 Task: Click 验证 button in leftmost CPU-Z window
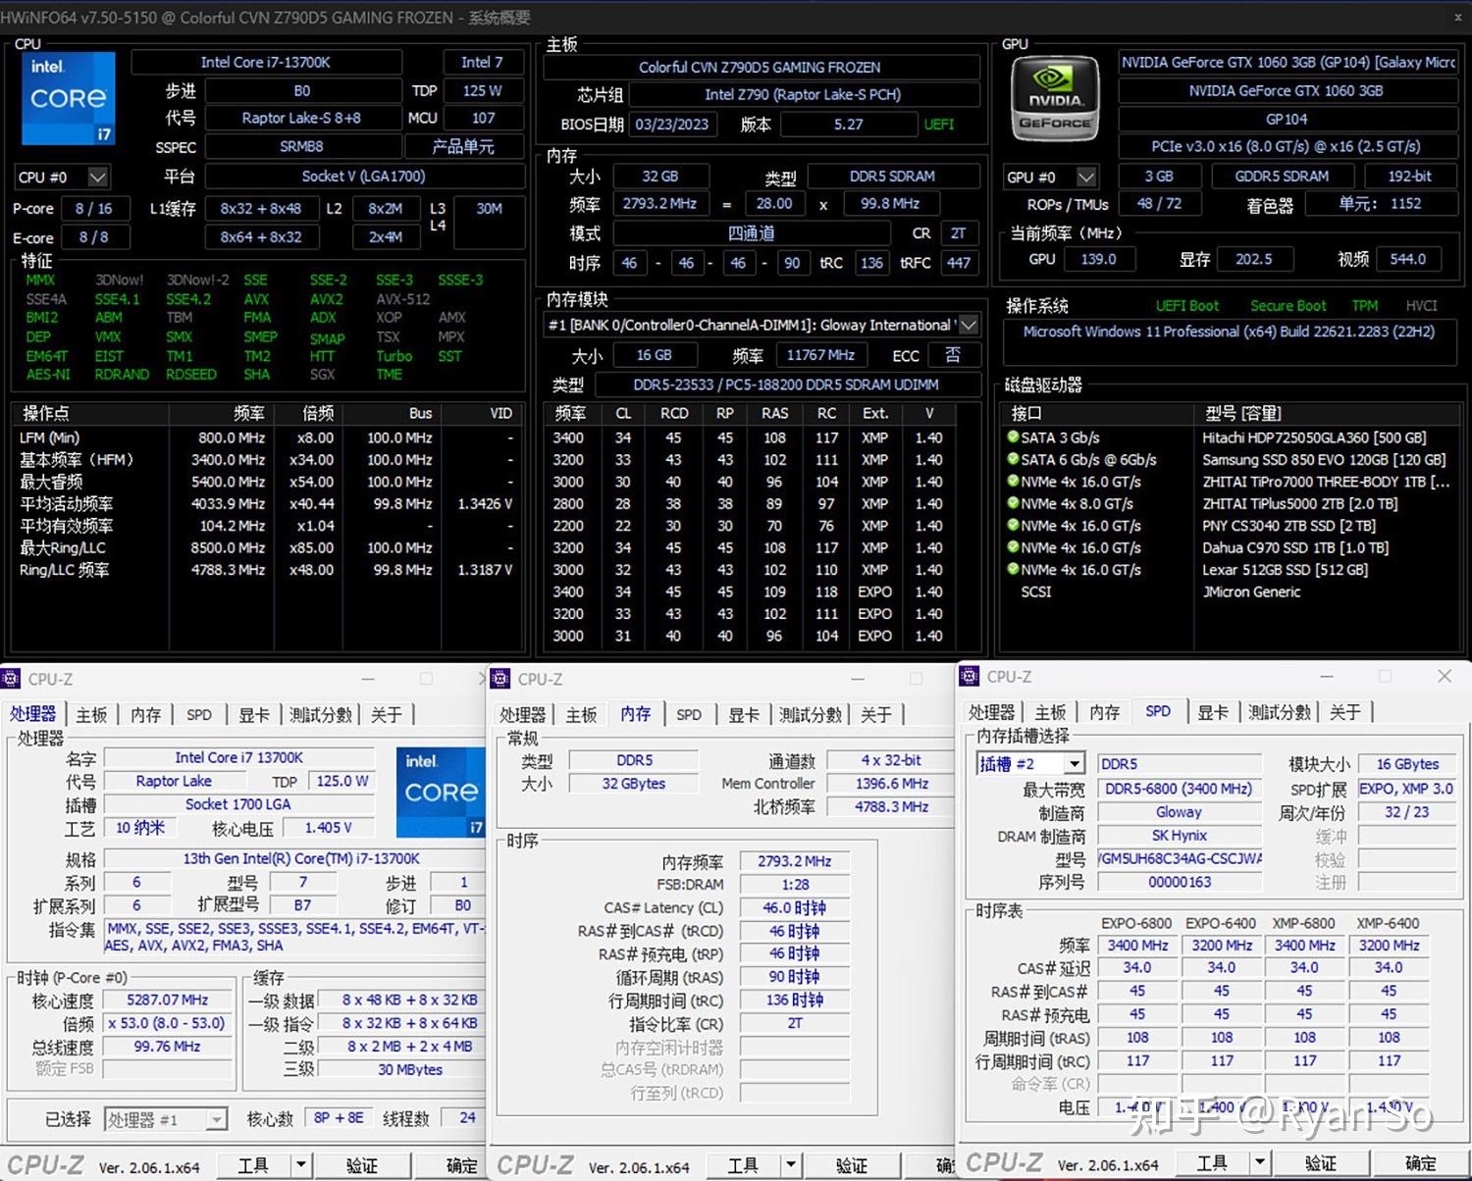[361, 1164]
